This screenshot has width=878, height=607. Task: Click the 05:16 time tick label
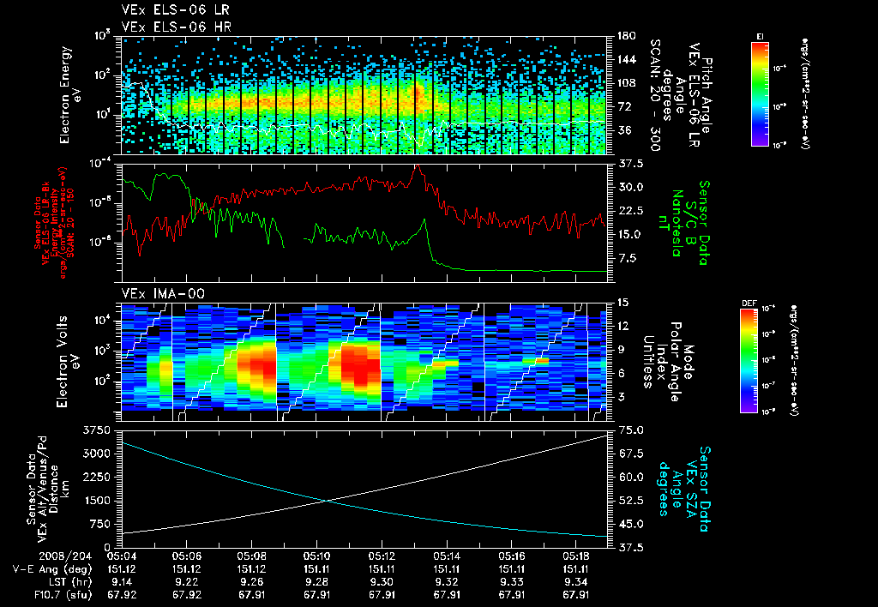[x=512, y=556]
